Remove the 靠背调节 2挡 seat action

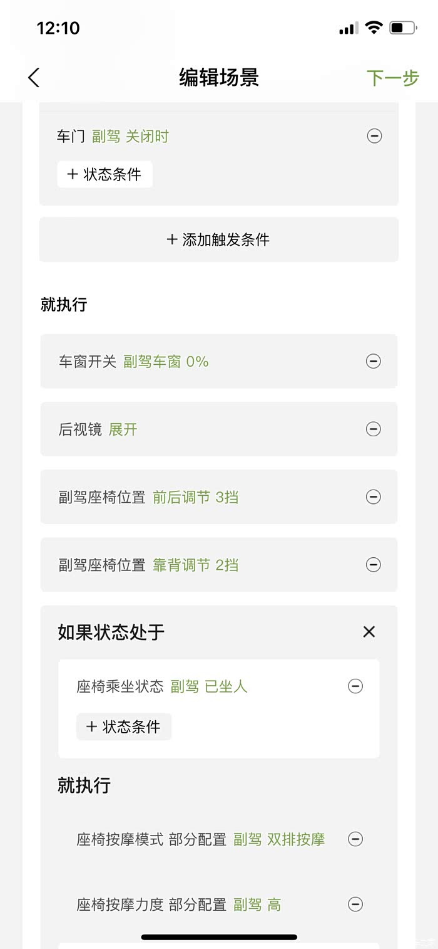pyautogui.click(x=373, y=565)
